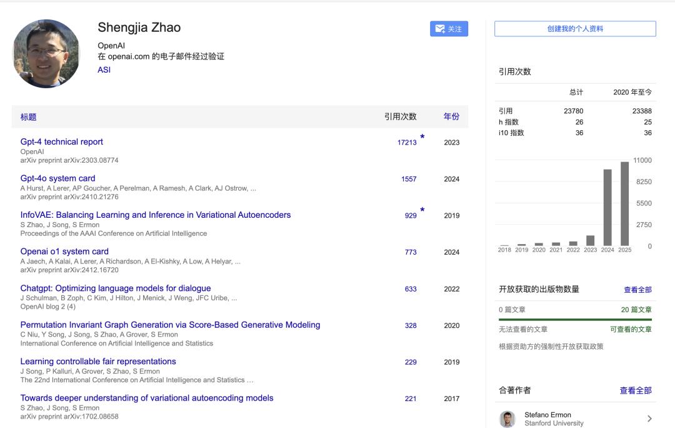Open Shengjia Zhao's profile photo

(47, 53)
